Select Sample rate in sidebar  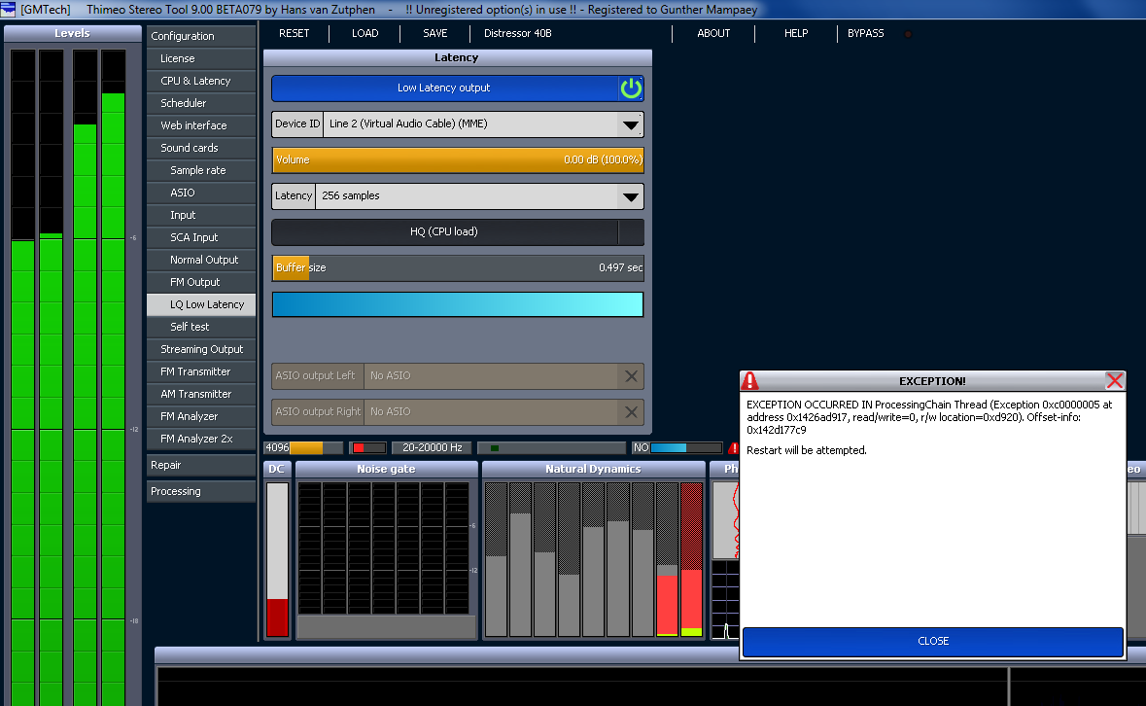[x=201, y=170]
